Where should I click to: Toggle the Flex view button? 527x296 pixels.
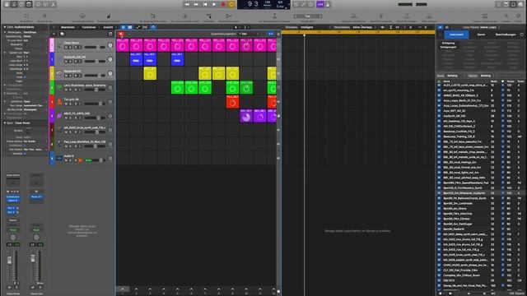coord(145,27)
